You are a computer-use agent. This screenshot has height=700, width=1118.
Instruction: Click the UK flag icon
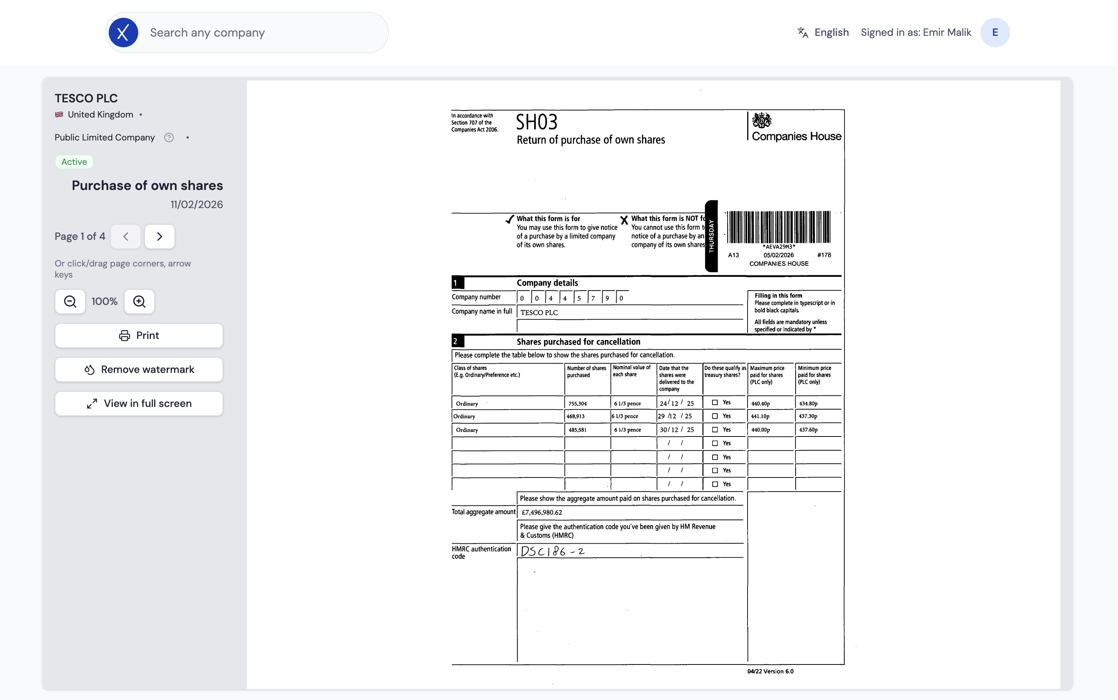(x=59, y=114)
